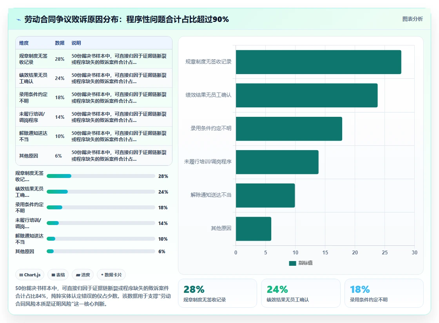Click the 18% value in the table
The width and height of the screenshot is (439, 323).
60,97
